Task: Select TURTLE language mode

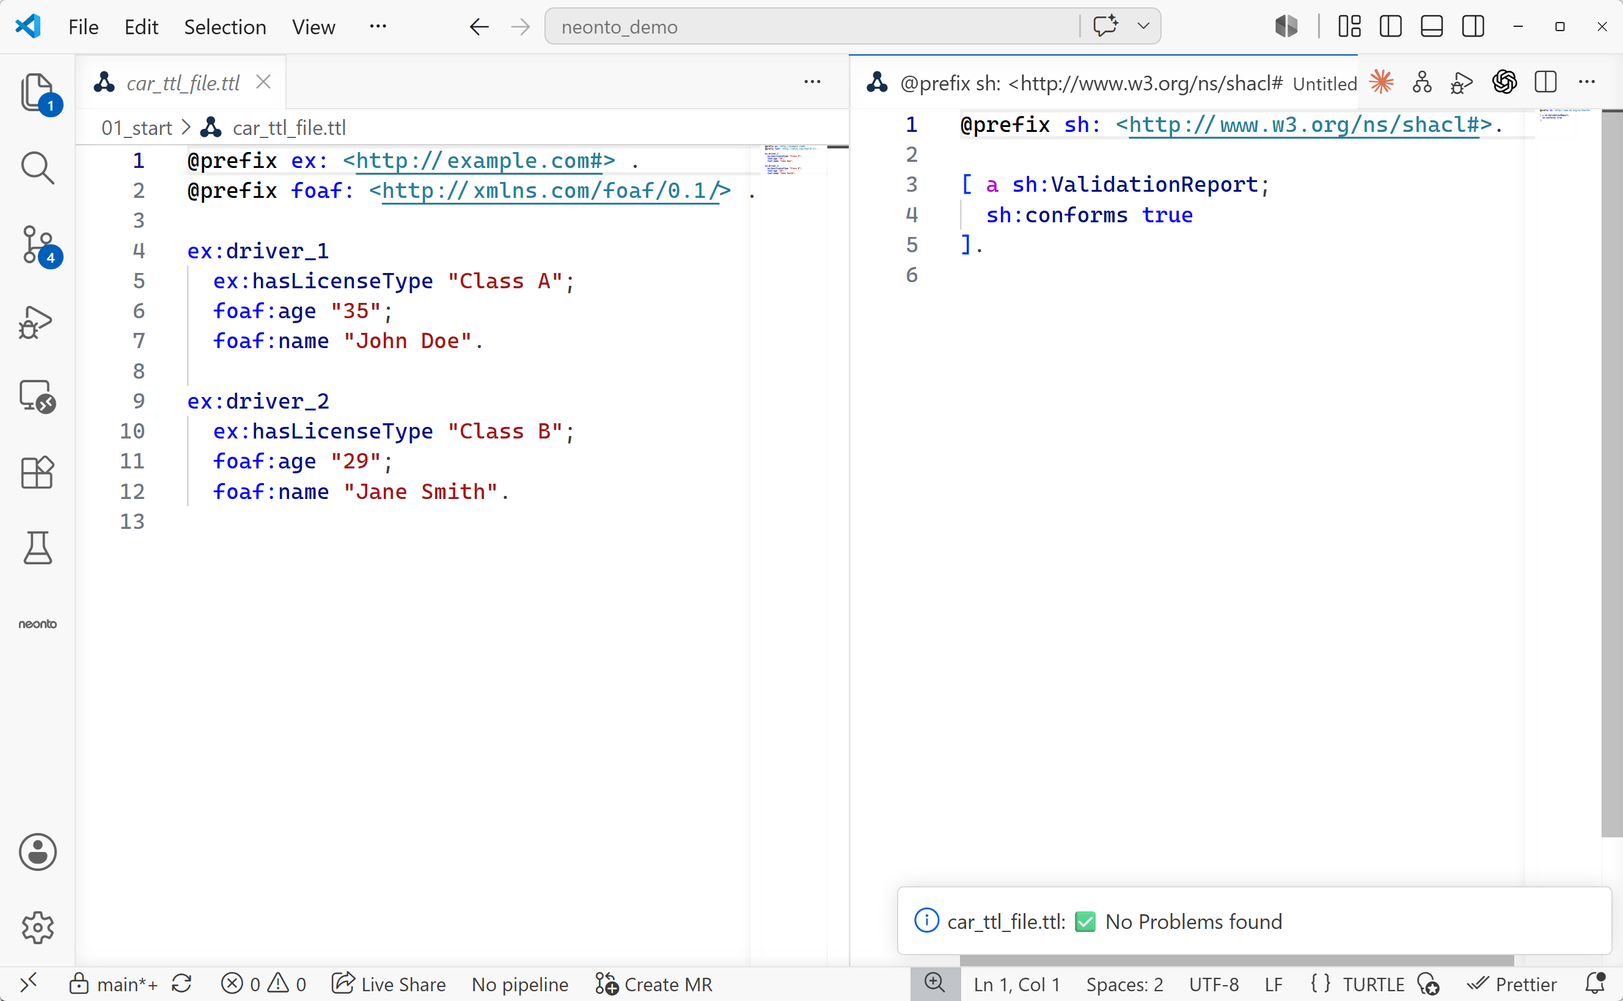Action: 1373,985
